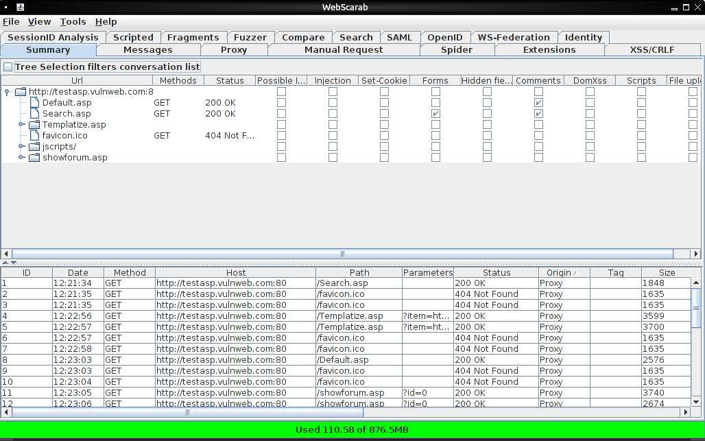
Task: Expand the Templatize.asp tree node
Action: [x=21, y=125]
